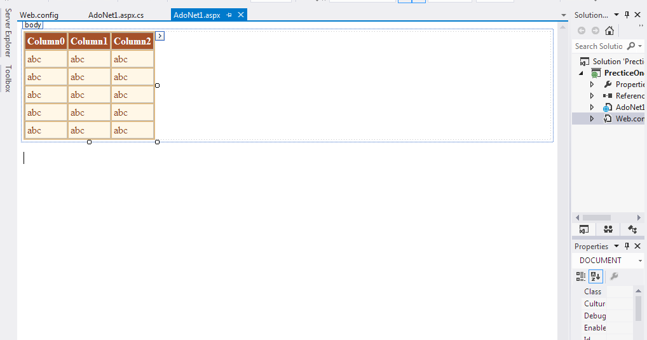Click the GridView bottom-center resize handle
Screen dimensions: 647x340
coord(89,142)
